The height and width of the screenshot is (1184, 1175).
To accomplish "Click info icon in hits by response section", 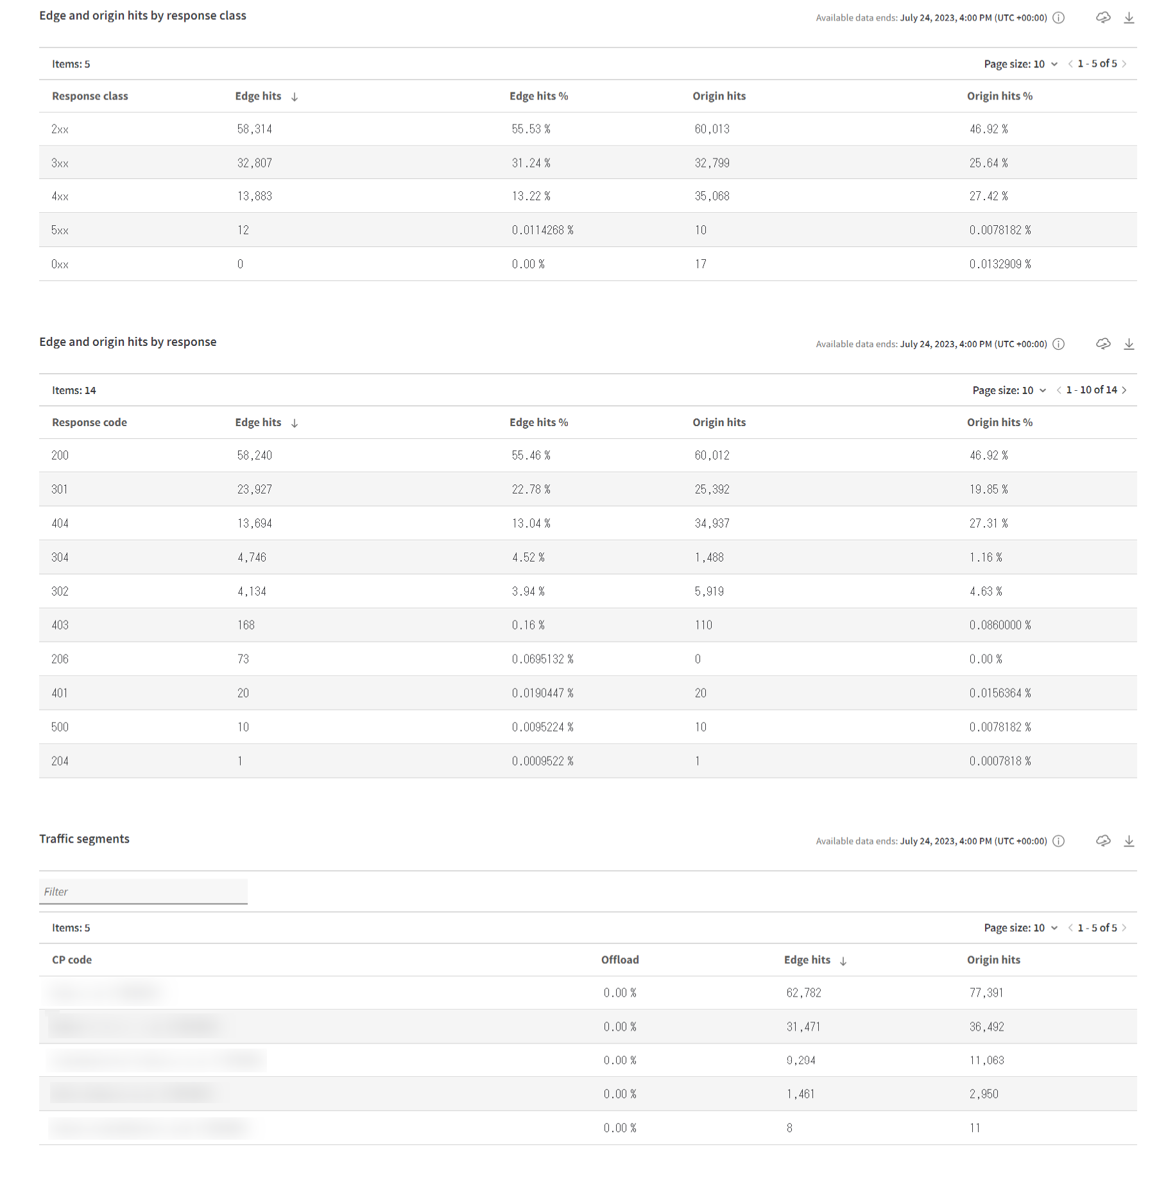I will point(1059,345).
